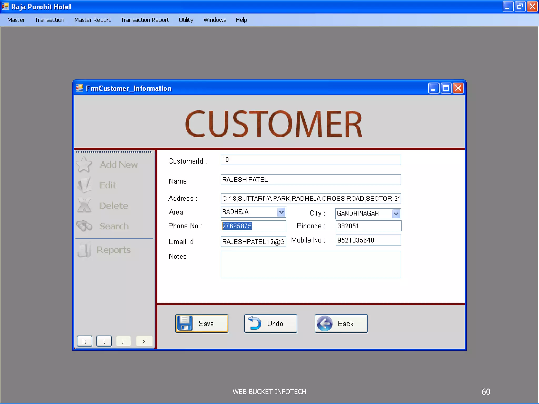Open the Transaction Report menu

[x=145, y=20]
